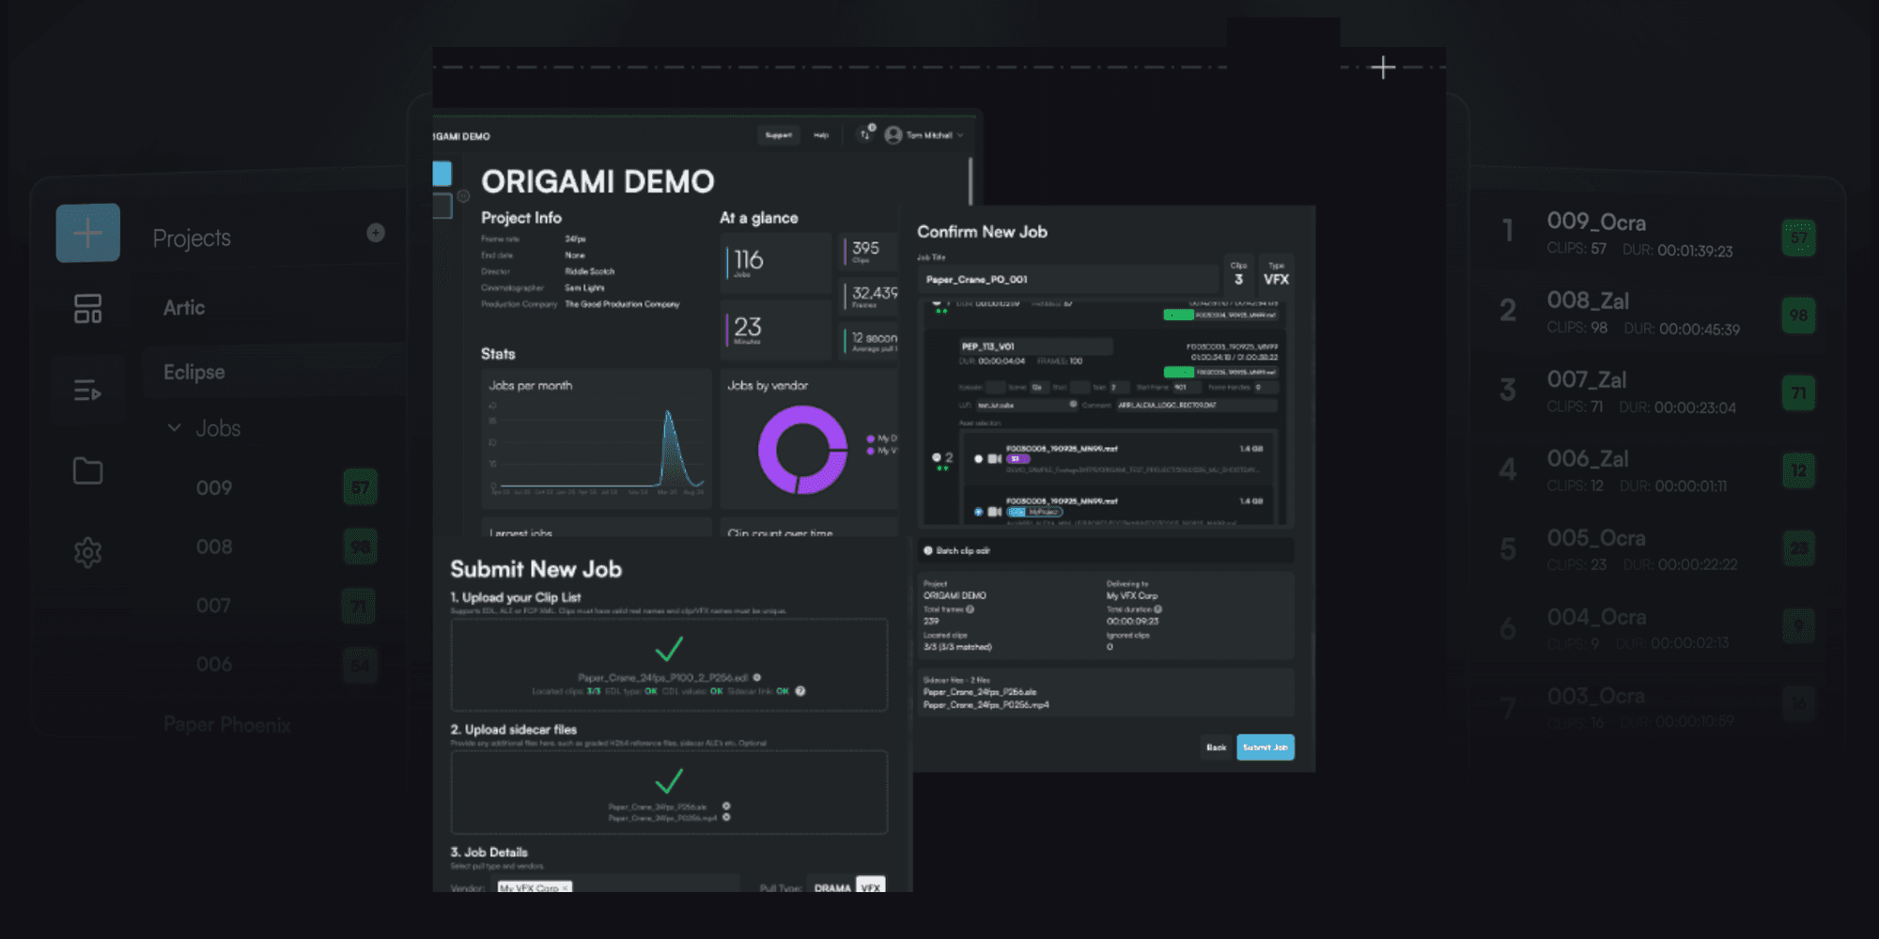Open the transfers arrows icon with badge
This screenshot has height=939, width=1879.
[866, 134]
